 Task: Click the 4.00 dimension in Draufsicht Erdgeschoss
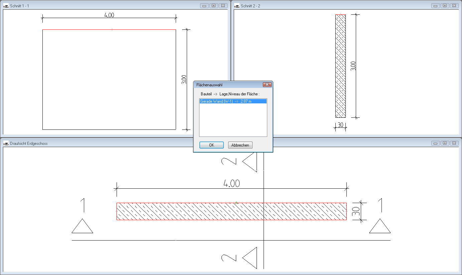(x=232, y=183)
